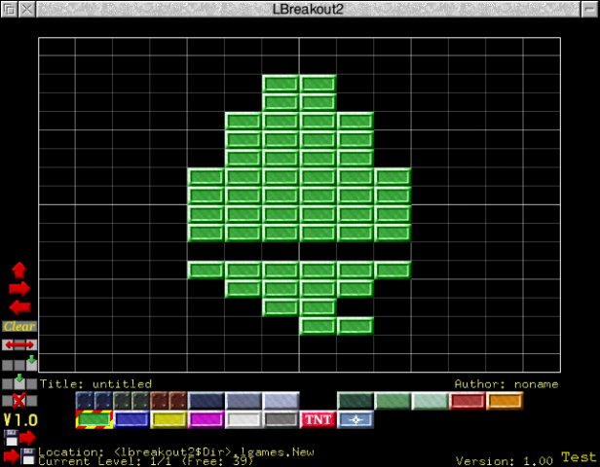Select the blue star bonus brick
The image size is (600, 467).
(356, 419)
